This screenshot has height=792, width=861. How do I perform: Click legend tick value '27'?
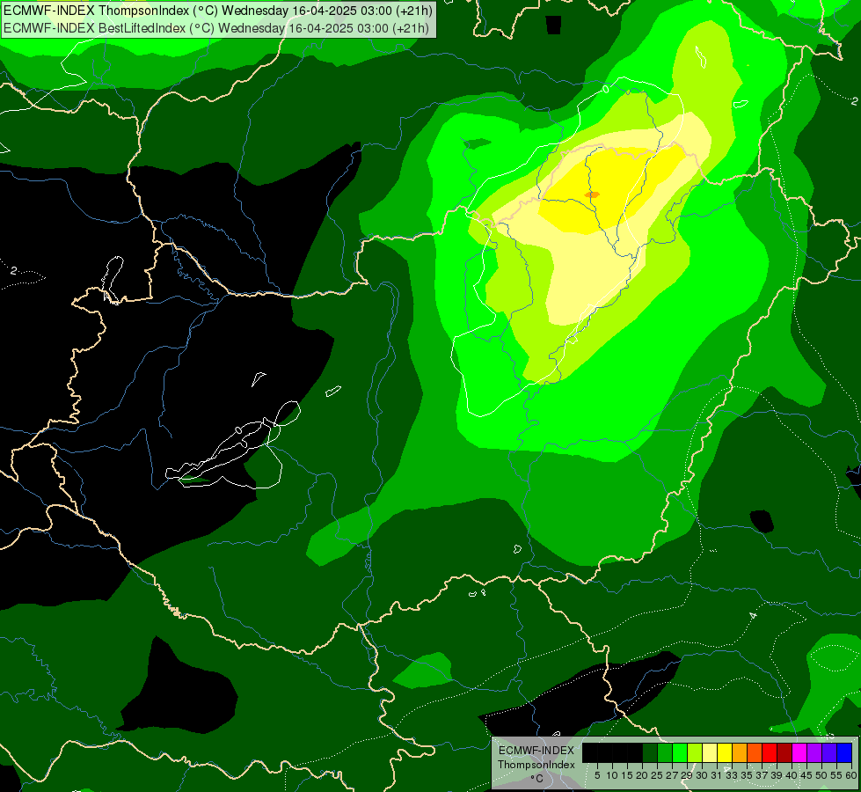point(672,775)
